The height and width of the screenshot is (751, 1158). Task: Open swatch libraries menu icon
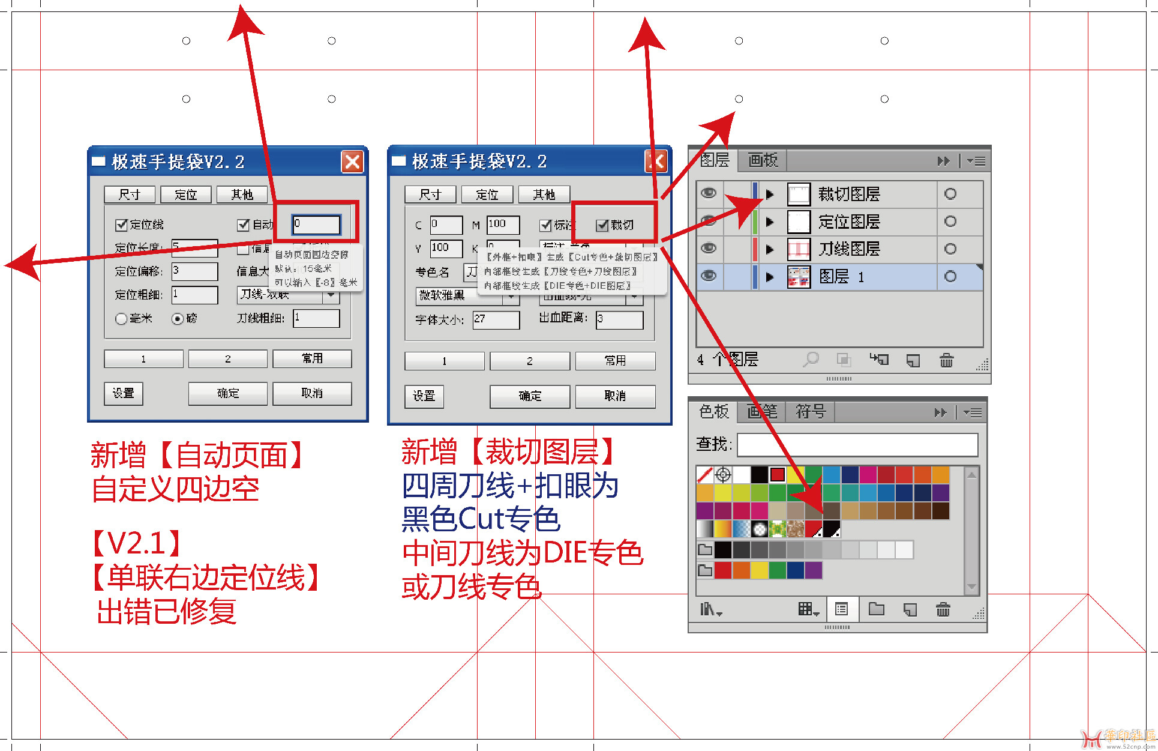[711, 610]
